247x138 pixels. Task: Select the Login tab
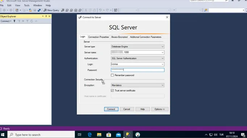click(x=83, y=37)
